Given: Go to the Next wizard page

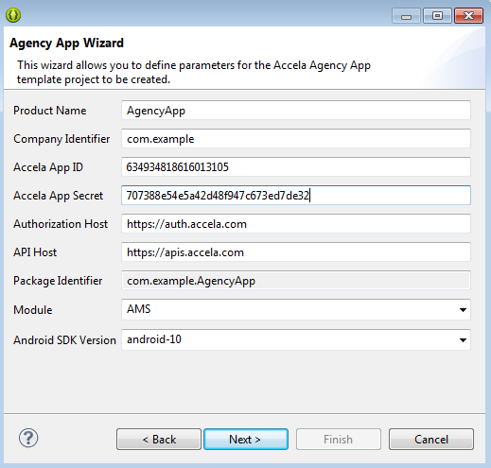Looking at the screenshot, I should [246, 439].
